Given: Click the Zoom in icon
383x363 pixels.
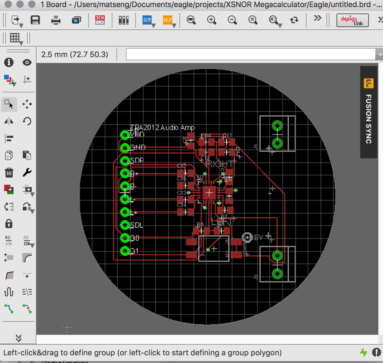Looking at the screenshot, I should pos(212,20).
